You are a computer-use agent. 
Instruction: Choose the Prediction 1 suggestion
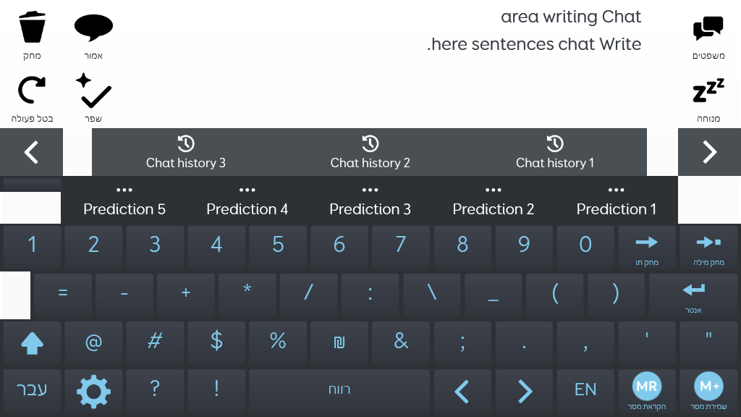[x=617, y=201]
